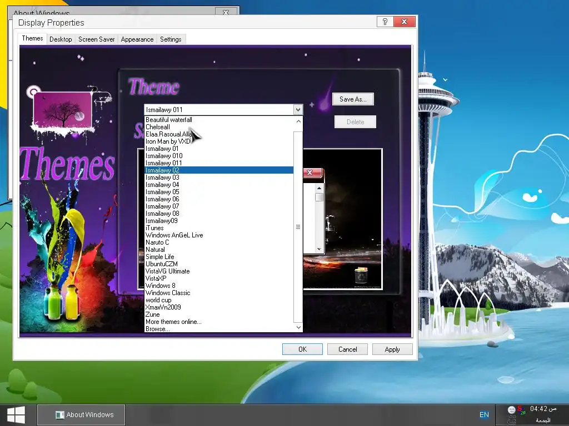Select the Zune theme
Image resolution: width=569 pixels, height=426 pixels.
click(219, 315)
